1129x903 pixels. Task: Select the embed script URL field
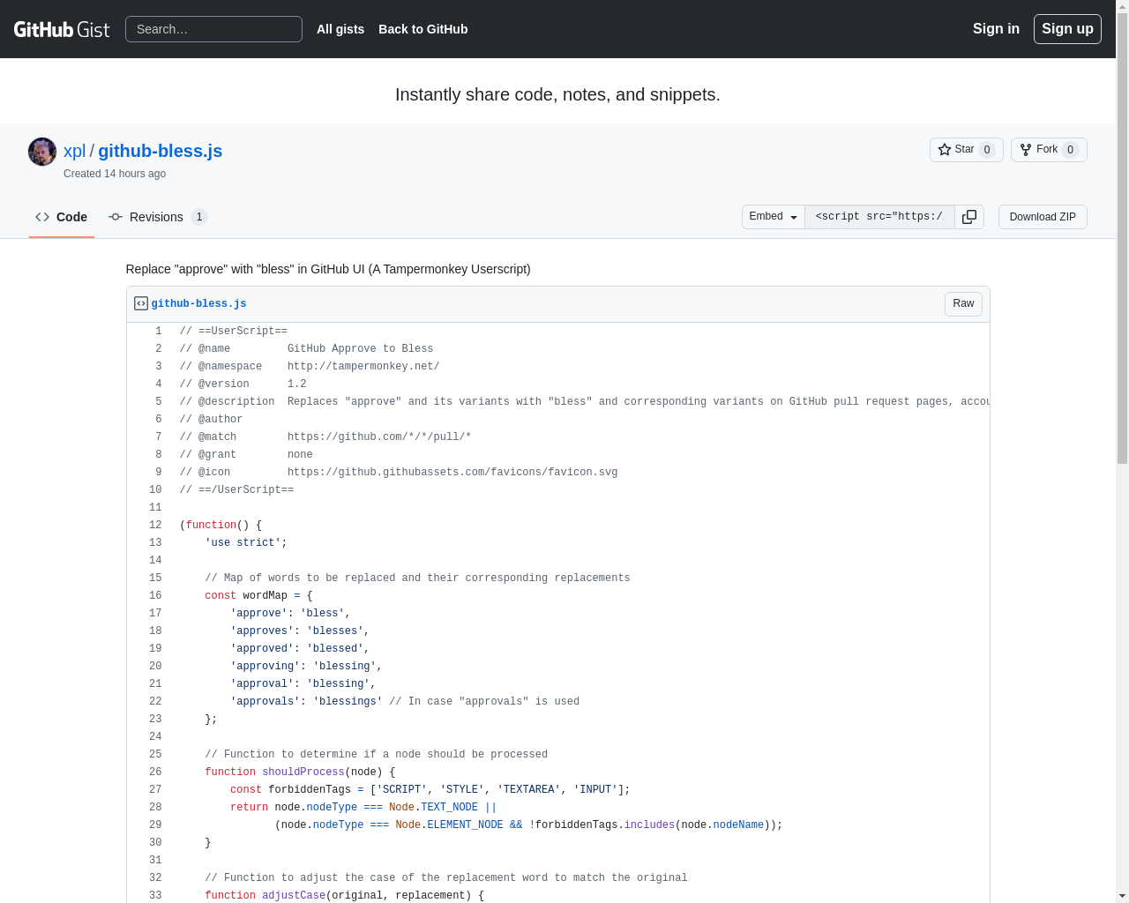[879, 217]
